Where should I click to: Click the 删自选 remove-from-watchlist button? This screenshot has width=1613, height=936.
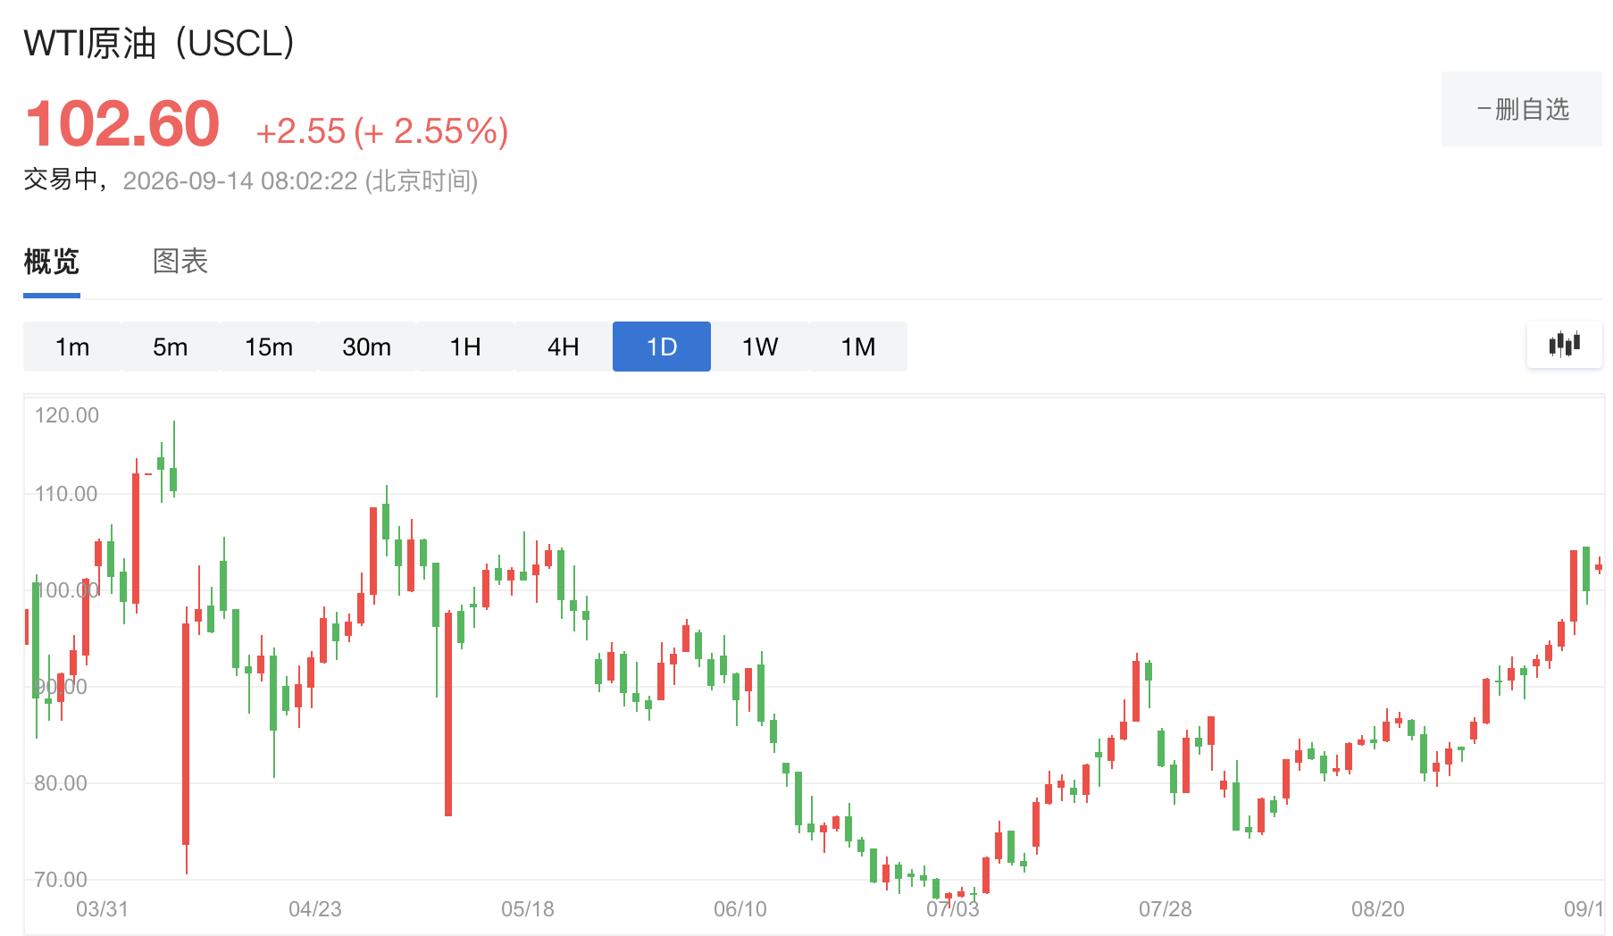[1522, 109]
